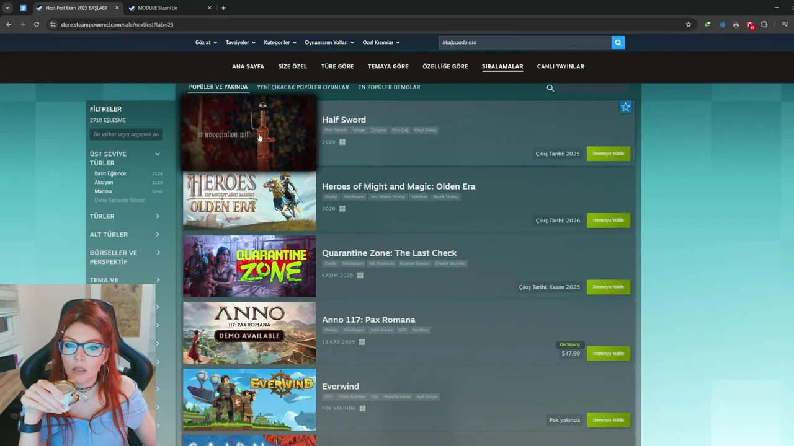Close the Next Fest Ekim 2025 tab

(117, 8)
